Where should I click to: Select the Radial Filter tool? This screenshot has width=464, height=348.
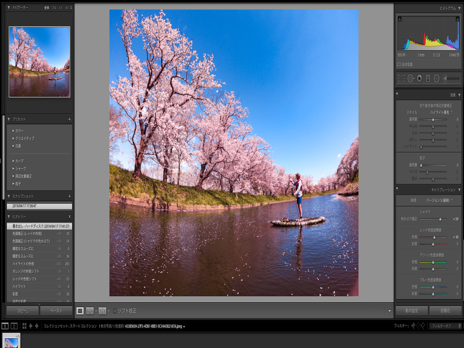click(437, 78)
